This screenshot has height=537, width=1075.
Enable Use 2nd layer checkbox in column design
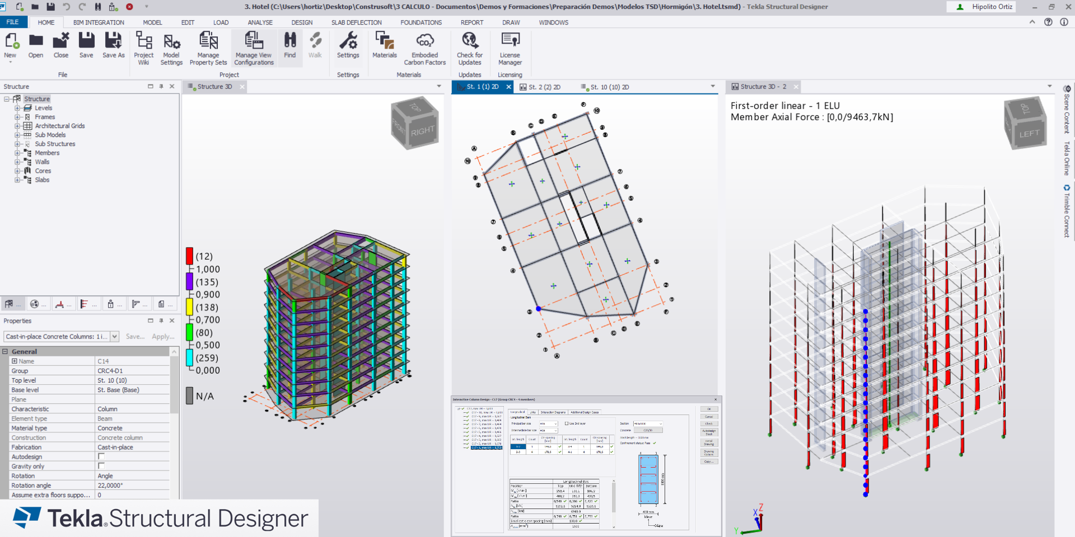(x=567, y=423)
